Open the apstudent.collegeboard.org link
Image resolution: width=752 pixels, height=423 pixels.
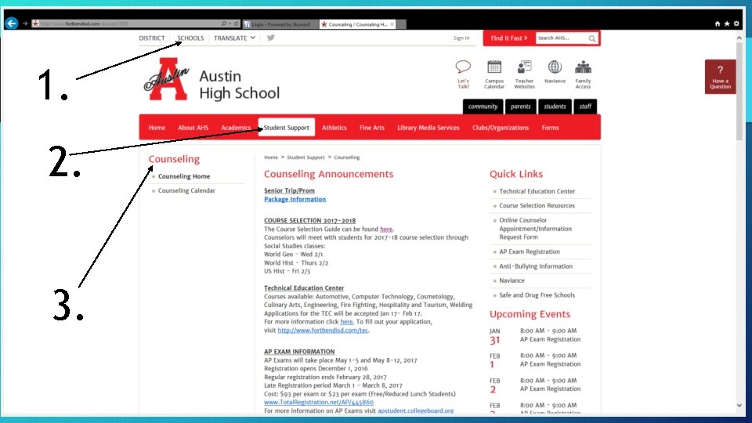[416, 411]
